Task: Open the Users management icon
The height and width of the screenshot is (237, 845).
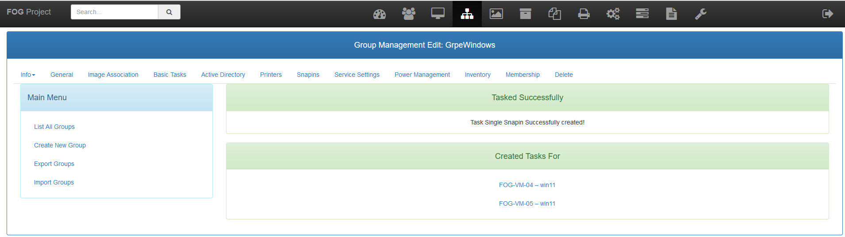Action: click(408, 14)
